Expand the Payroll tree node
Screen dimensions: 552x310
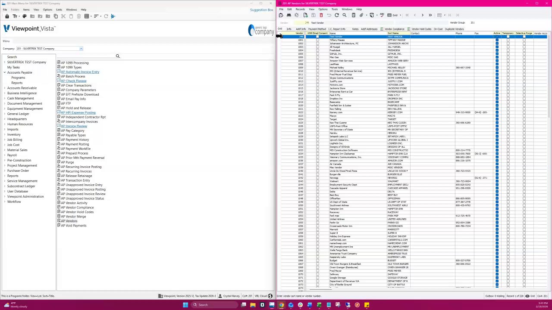tap(5, 155)
